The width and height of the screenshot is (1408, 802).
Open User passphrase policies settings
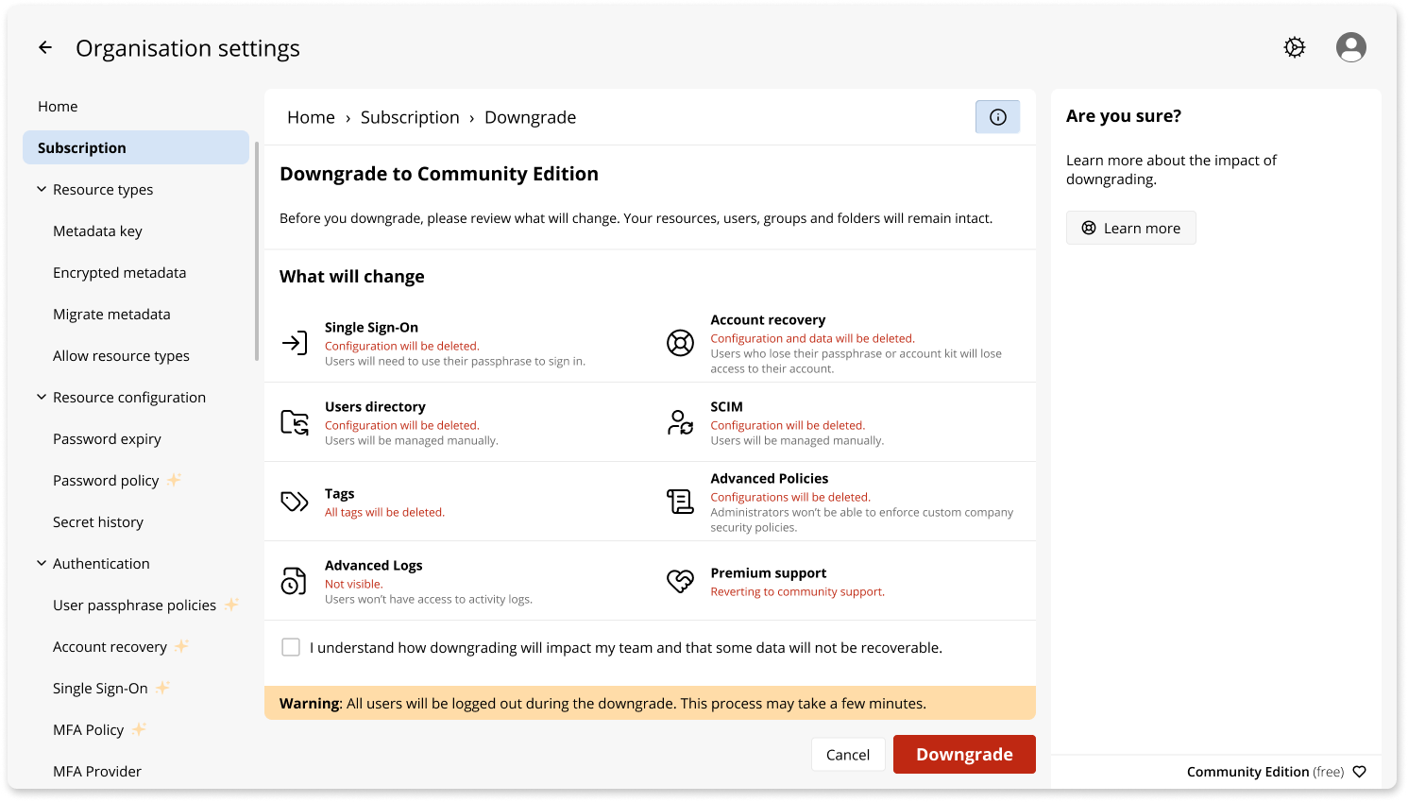click(x=134, y=606)
